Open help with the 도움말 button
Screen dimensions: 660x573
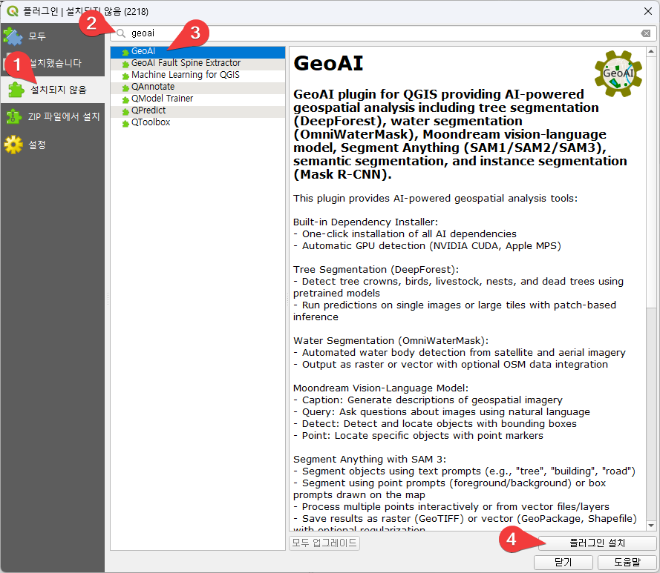click(x=627, y=563)
